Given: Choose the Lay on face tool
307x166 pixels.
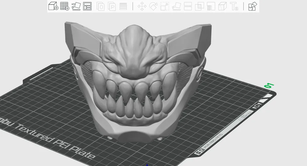Looking at the screenshot, I should [177, 6].
